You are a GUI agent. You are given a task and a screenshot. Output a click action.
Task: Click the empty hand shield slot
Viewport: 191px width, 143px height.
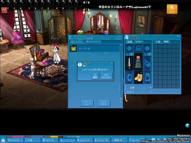147,63
